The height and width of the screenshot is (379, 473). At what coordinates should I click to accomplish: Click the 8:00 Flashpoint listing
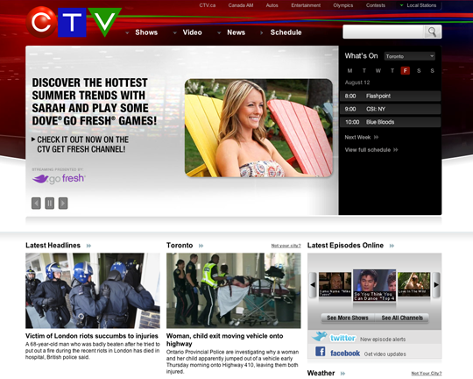(390, 97)
